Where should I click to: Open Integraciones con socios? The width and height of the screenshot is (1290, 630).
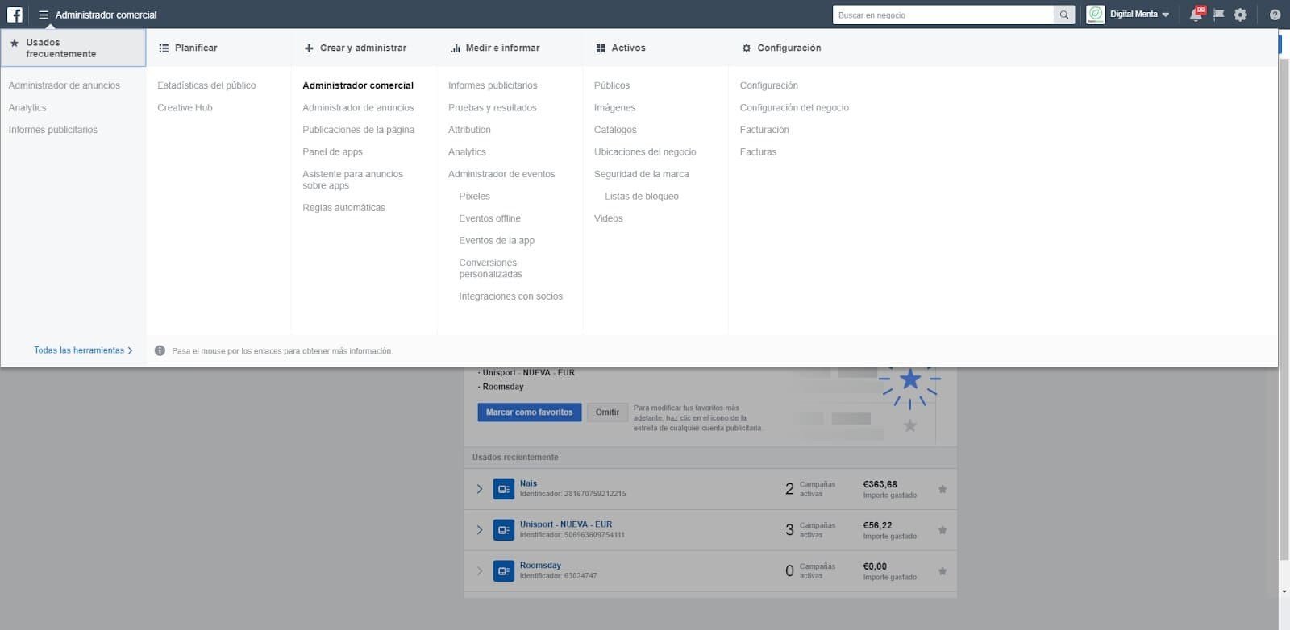pos(510,296)
